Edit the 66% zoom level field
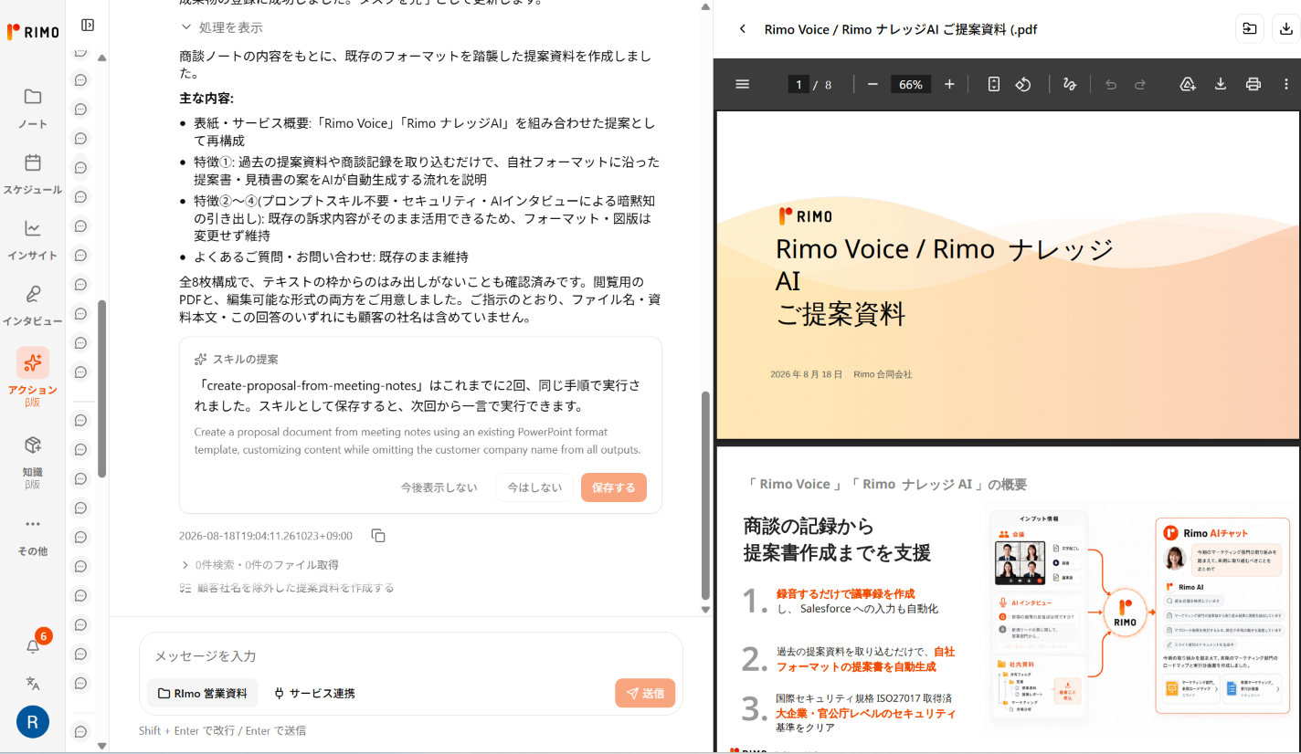1301x754 pixels. (911, 84)
